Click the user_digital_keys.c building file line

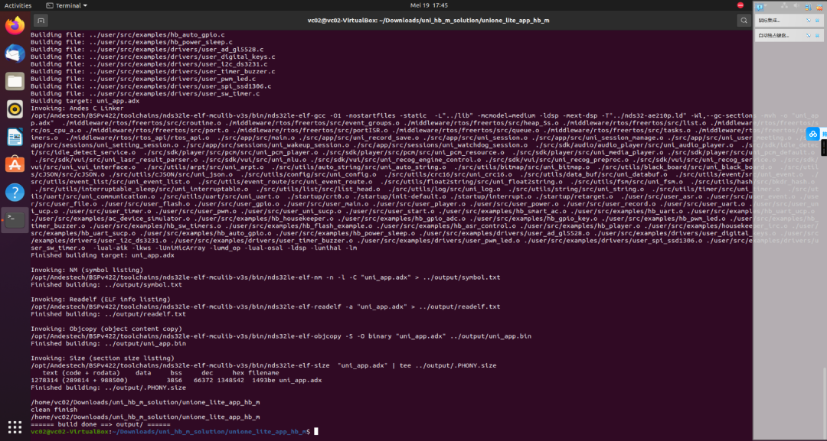[153, 57]
